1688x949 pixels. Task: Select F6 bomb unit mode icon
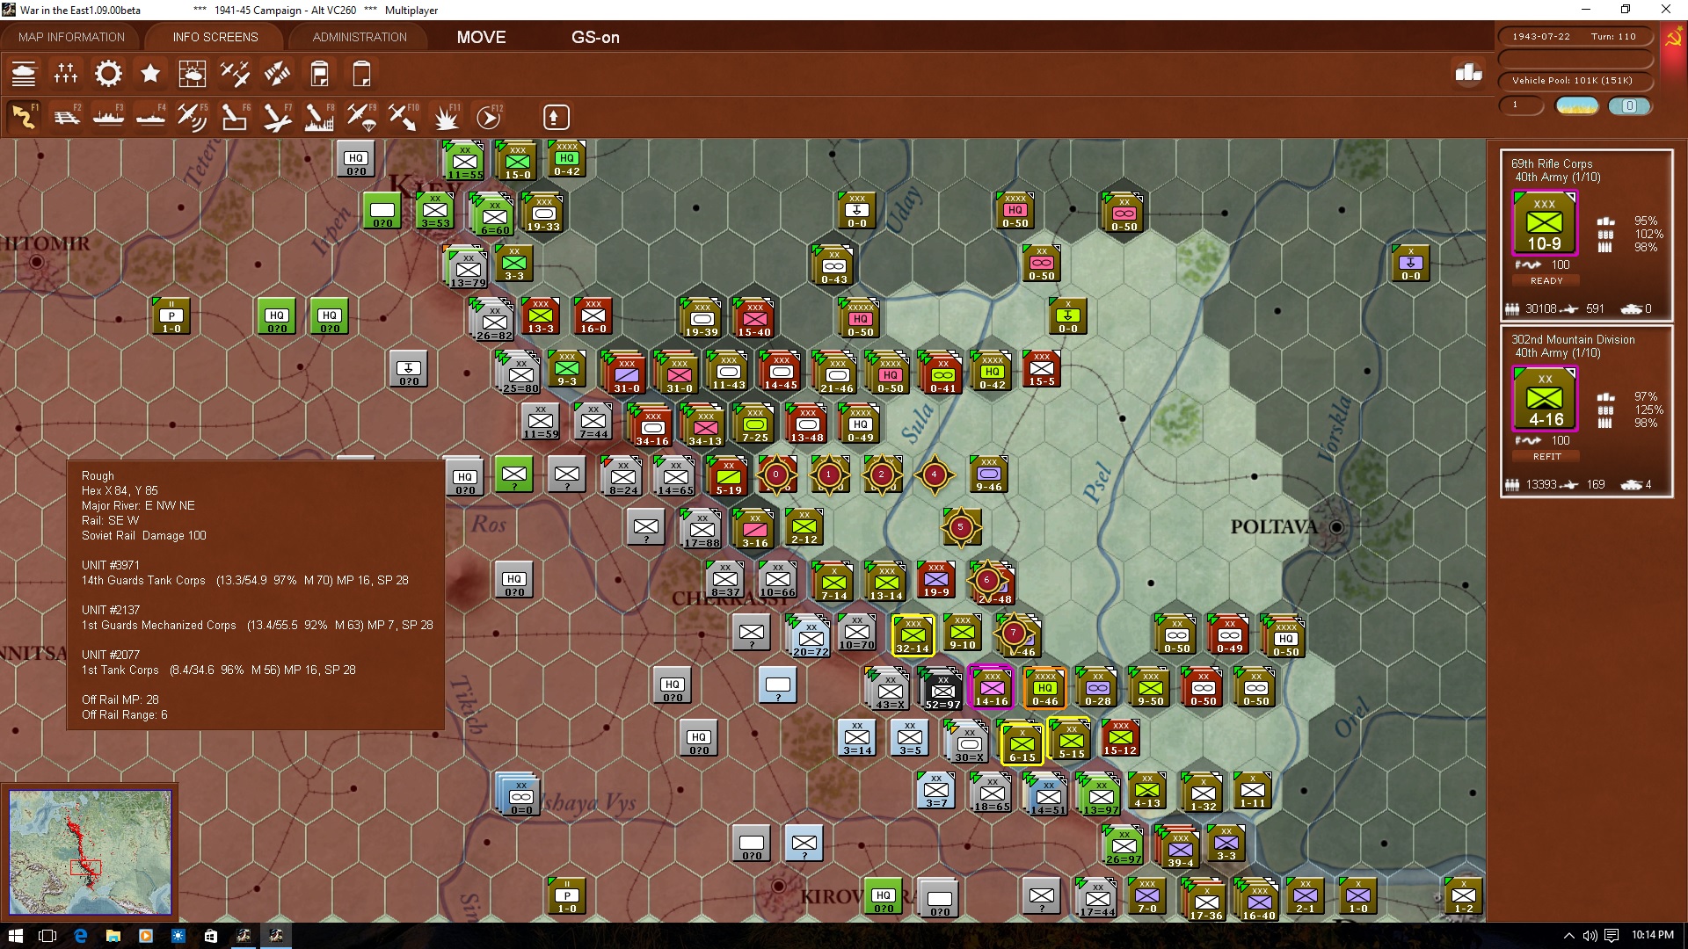[x=235, y=117]
